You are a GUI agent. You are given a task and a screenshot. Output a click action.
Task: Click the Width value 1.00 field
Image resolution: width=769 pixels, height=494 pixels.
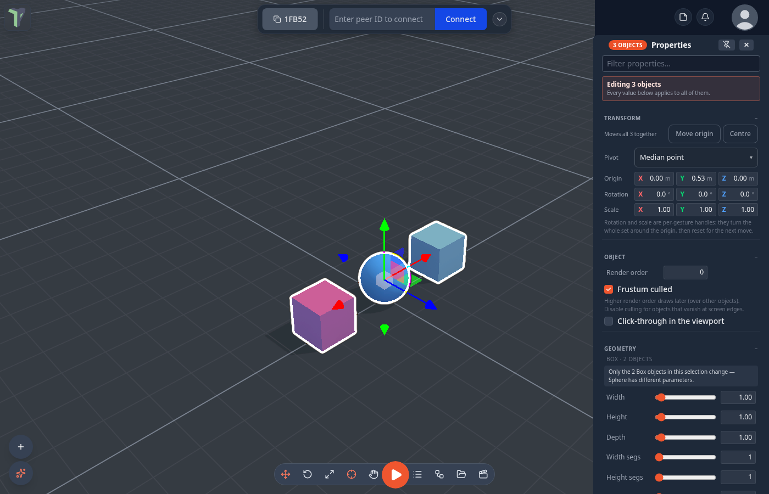click(738, 397)
